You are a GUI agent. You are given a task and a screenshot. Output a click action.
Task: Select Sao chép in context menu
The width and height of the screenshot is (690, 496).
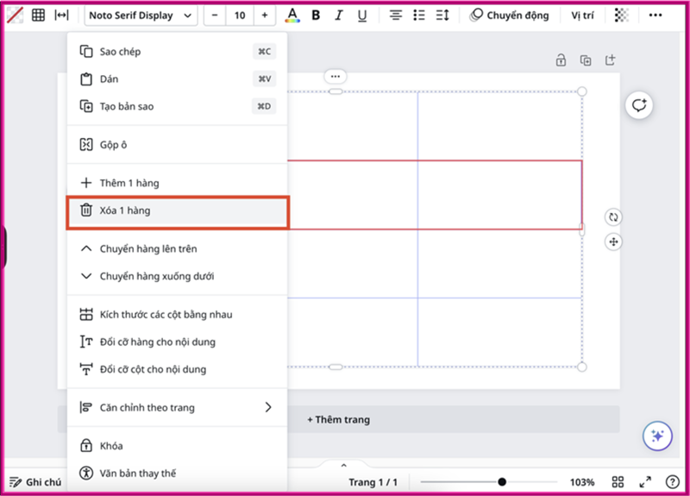point(178,52)
